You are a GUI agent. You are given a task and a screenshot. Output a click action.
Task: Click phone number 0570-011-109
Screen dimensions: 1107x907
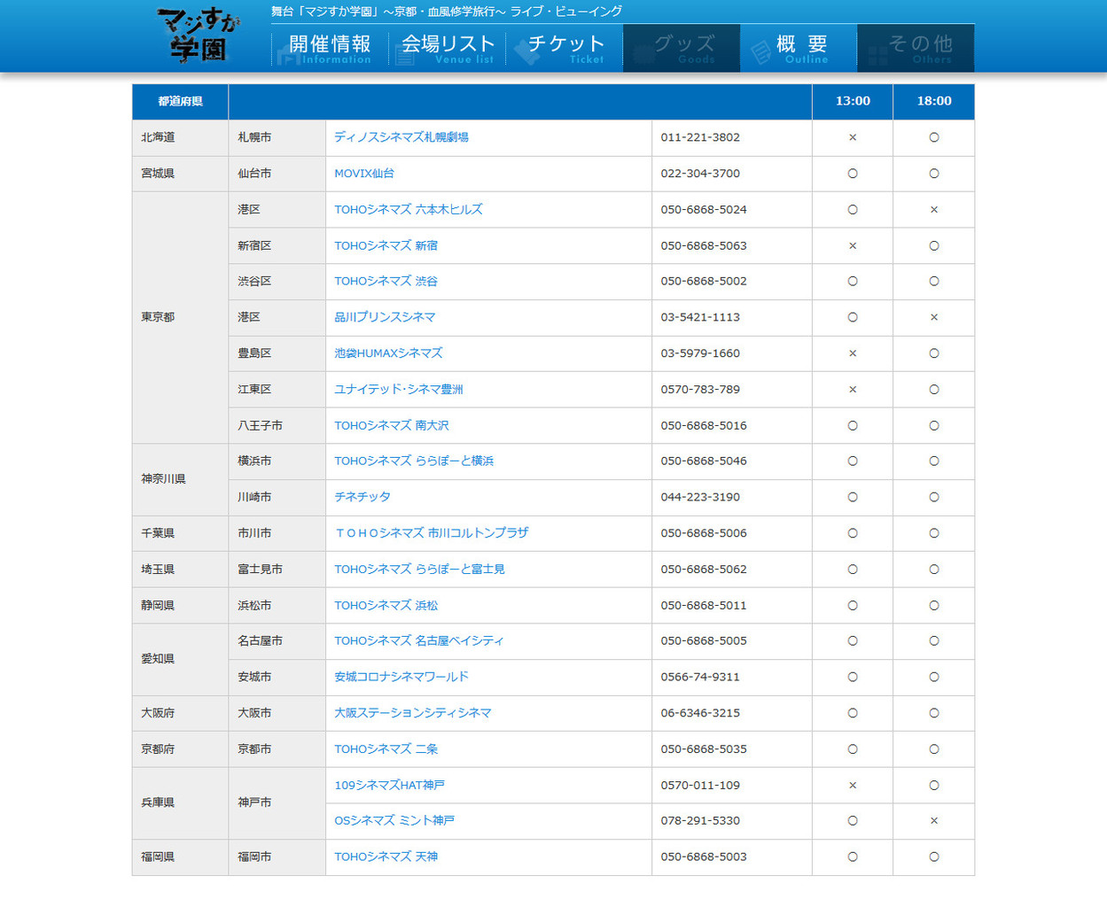point(700,785)
